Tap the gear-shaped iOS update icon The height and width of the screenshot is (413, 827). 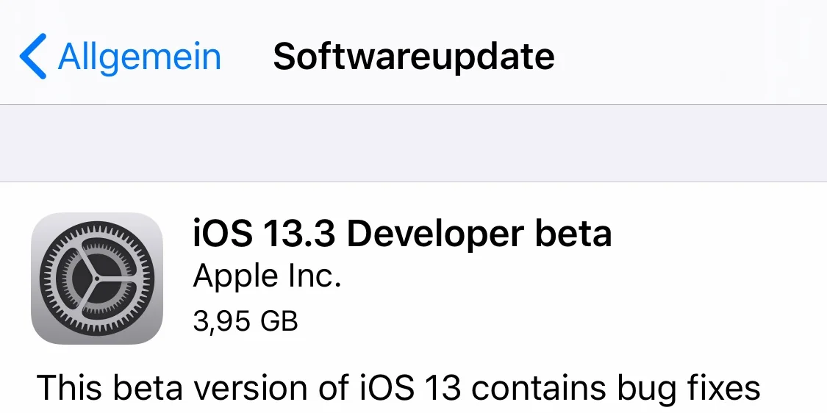[x=97, y=279]
